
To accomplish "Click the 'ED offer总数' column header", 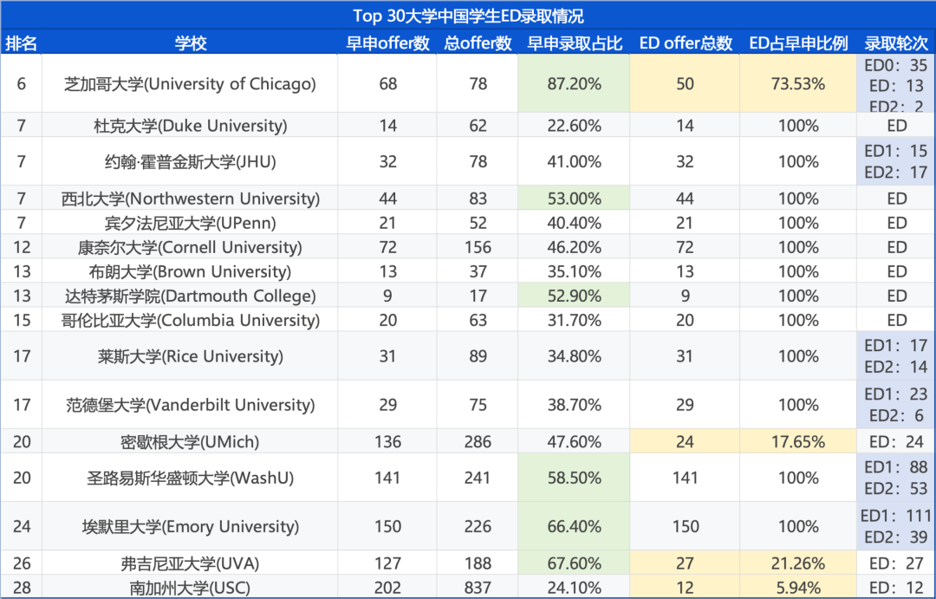I will pos(685,43).
